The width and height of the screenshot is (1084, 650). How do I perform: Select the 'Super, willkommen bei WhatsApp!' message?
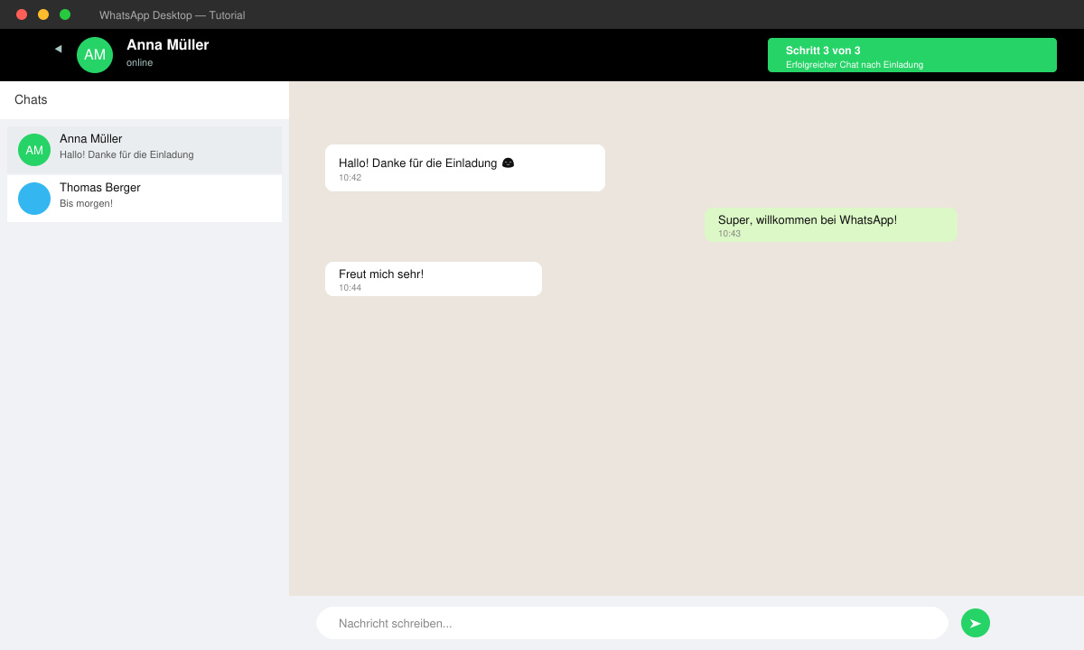click(x=831, y=225)
